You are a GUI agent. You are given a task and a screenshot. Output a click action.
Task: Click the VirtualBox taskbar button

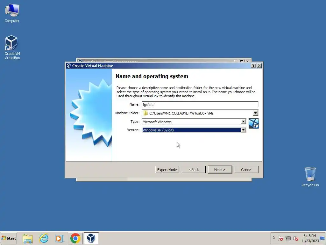tap(91, 238)
